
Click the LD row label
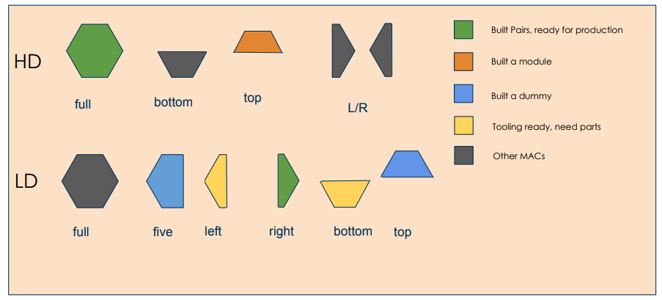click(x=26, y=182)
